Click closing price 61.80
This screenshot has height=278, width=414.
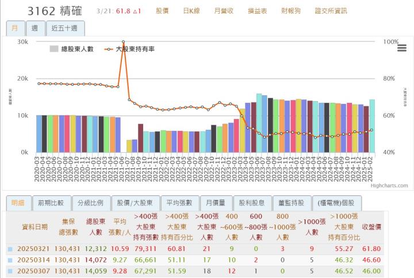(x=371, y=249)
